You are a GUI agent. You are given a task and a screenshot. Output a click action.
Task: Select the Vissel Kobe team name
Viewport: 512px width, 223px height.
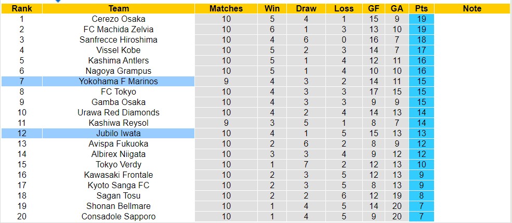119,50
